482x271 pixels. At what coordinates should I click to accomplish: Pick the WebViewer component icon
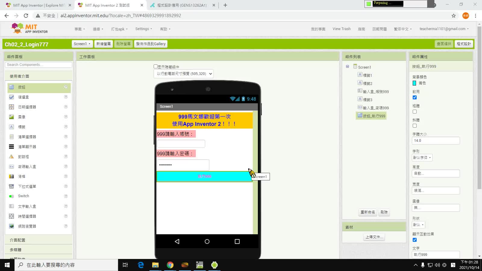(x=11, y=226)
